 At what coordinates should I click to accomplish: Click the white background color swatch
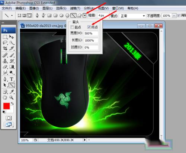tap(11, 110)
